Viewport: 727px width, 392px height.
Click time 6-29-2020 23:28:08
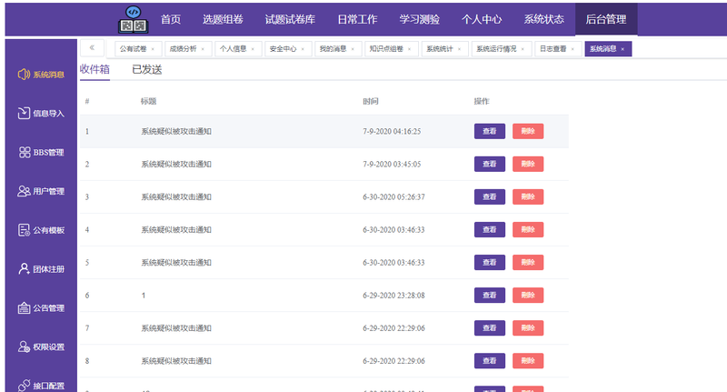[393, 295]
